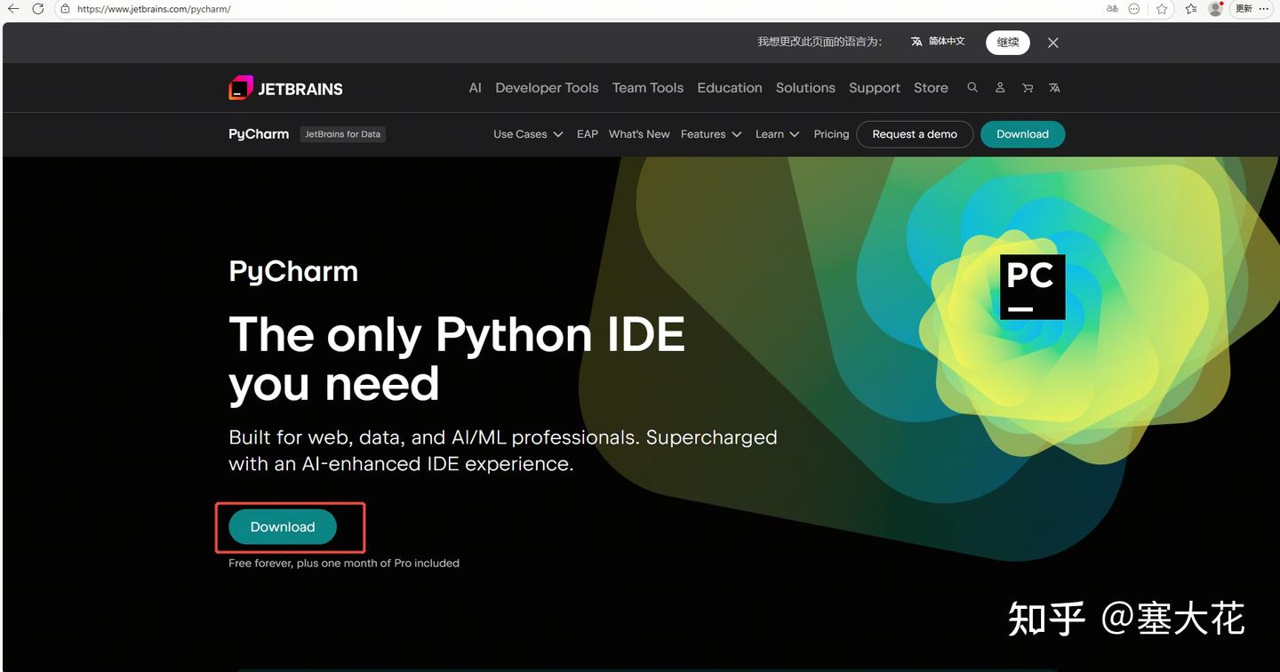Open the What's New link
The image size is (1280, 672).
click(x=639, y=134)
